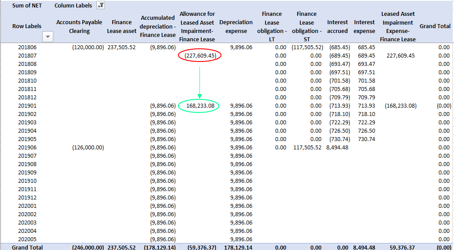Select row label 201901

27,106
